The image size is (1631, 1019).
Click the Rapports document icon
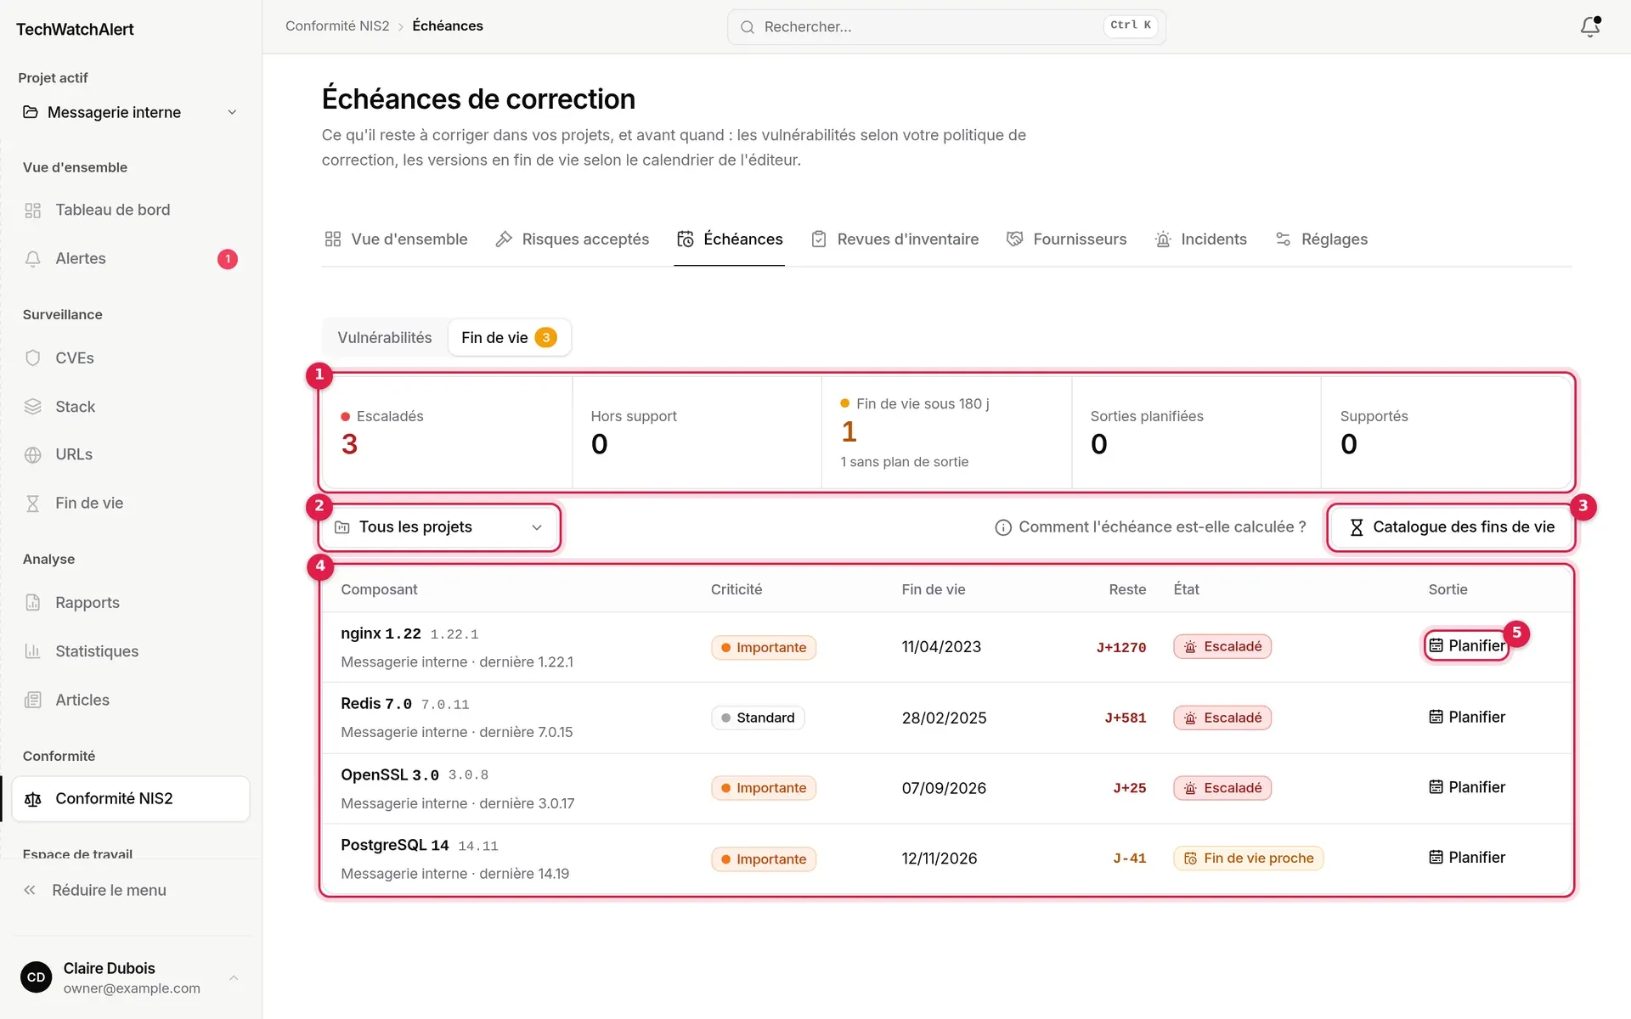(x=32, y=603)
